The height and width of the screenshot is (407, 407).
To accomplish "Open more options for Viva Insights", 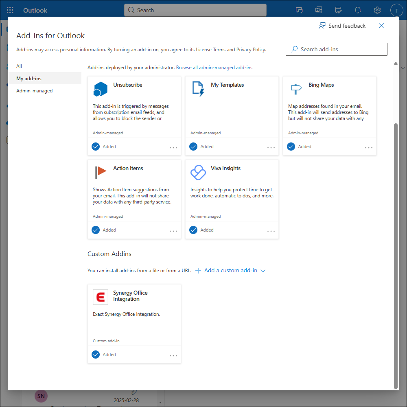I will pyautogui.click(x=271, y=231).
